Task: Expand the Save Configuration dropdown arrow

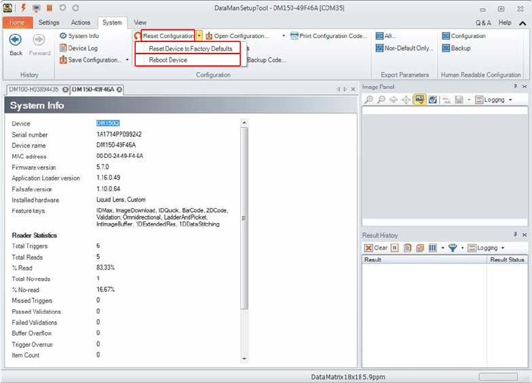Action: (127, 60)
